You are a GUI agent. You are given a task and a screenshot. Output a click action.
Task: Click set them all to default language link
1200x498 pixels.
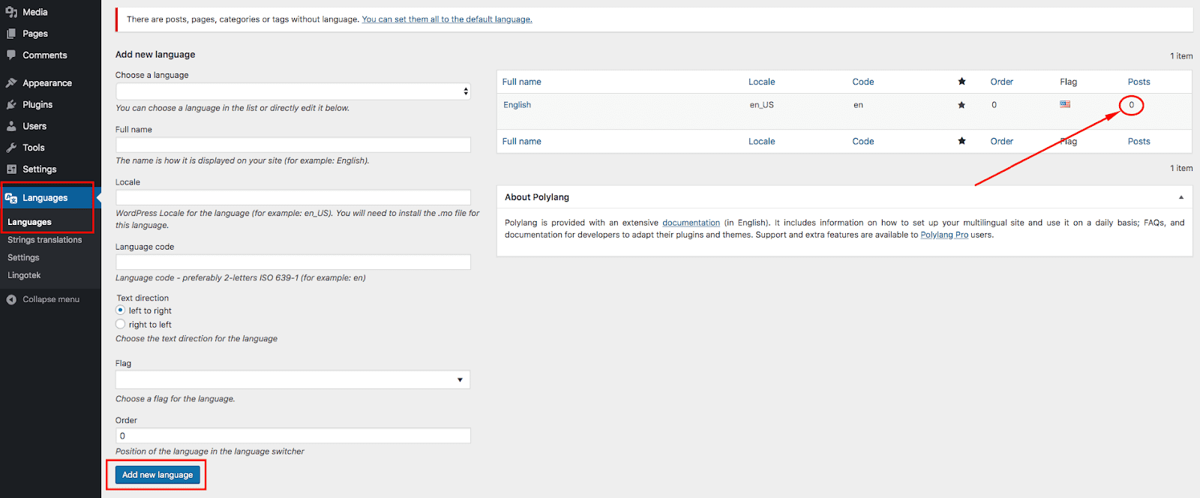(x=447, y=19)
